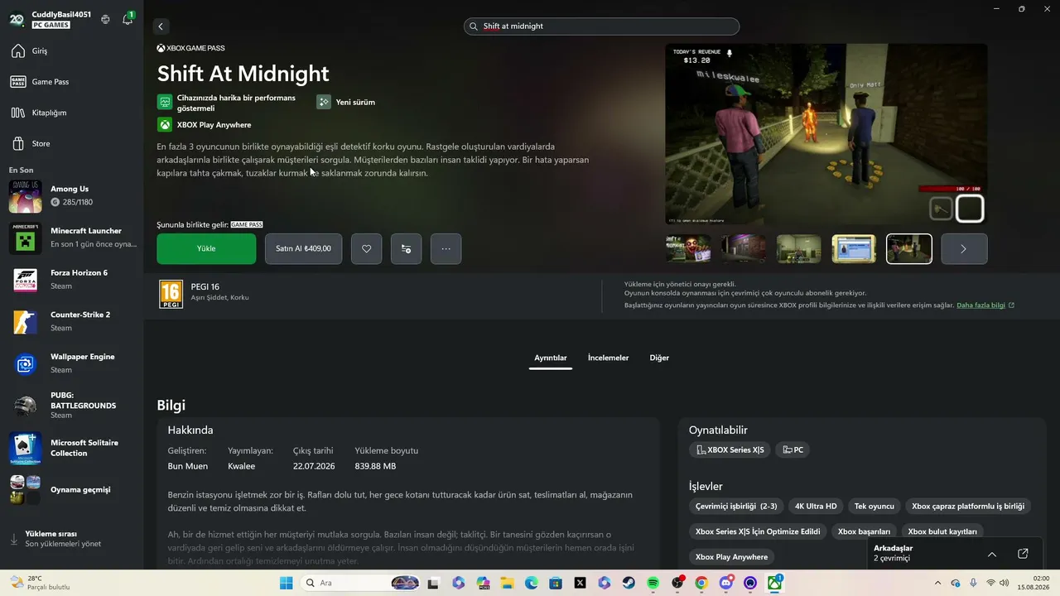Image resolution: width=1060 pixels, height=596 pixels.
Task: Launch Minecraft Launcher from recents
Action: pos(71,238)
